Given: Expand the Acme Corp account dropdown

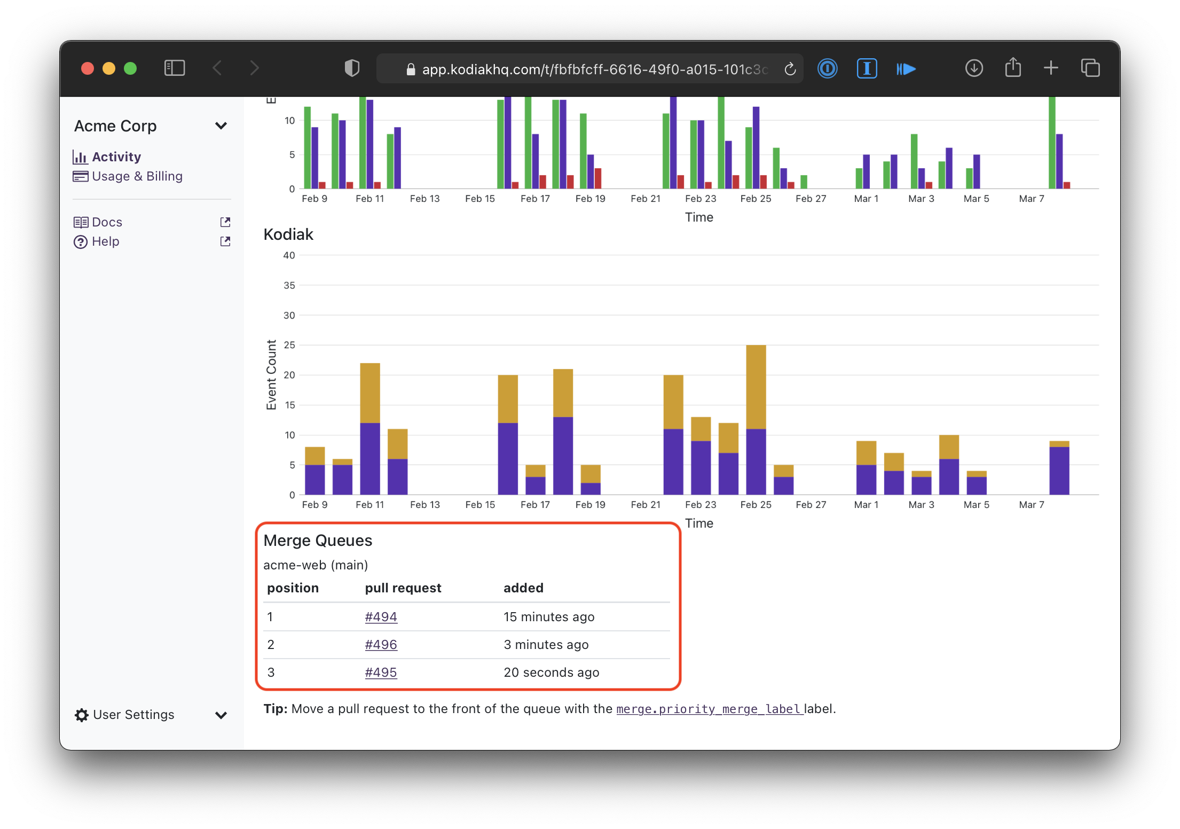Looking at the screenshot, I should [221, 126].
